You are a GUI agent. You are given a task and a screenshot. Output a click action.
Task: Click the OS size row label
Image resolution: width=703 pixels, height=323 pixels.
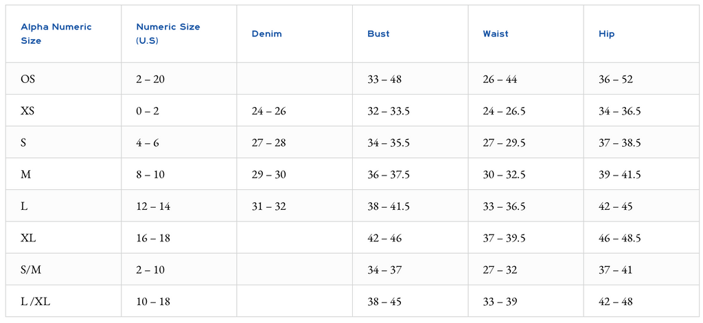tap(27, 80)
